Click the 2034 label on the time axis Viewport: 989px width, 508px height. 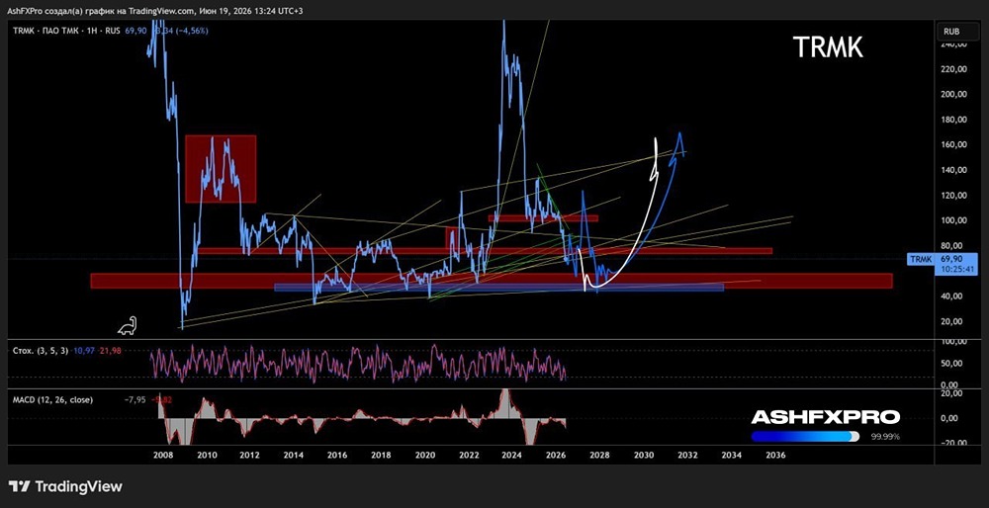[x=731, y=455]
